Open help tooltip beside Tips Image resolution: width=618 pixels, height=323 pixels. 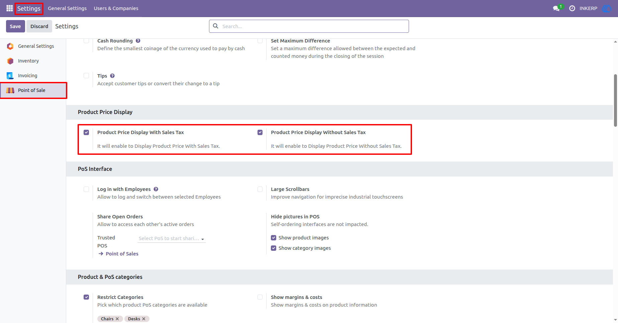(112, 76)
